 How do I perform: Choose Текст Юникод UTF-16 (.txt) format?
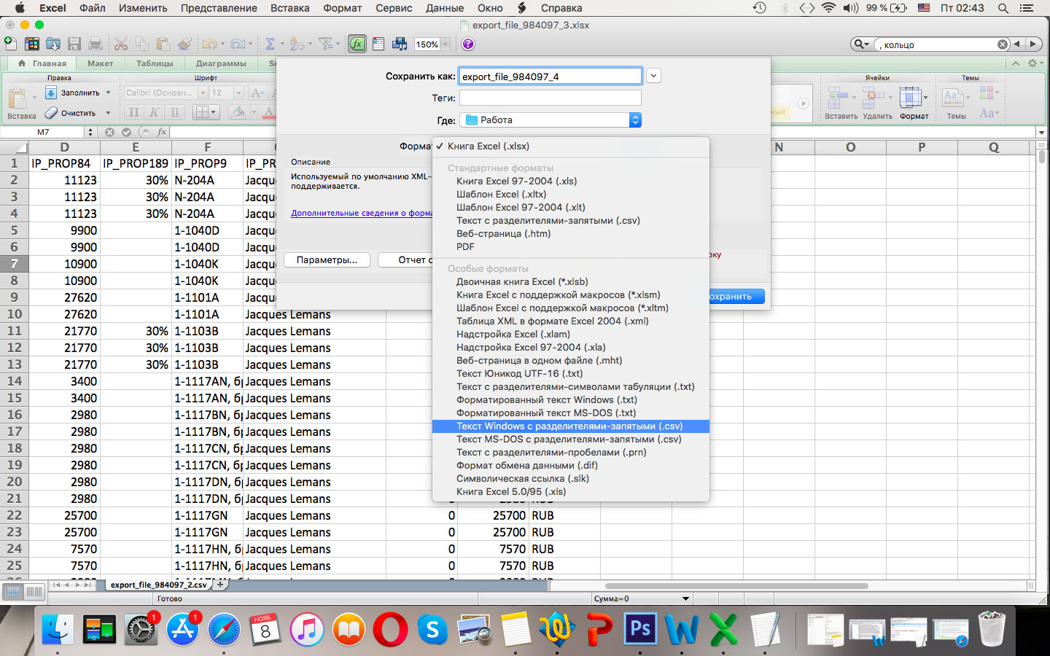pos(570,374)
